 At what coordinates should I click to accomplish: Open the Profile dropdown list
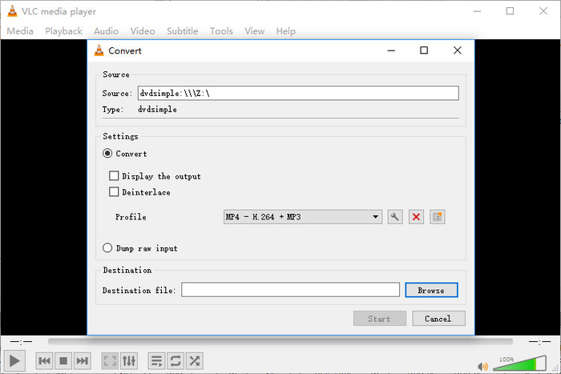(x=303, y=217)
